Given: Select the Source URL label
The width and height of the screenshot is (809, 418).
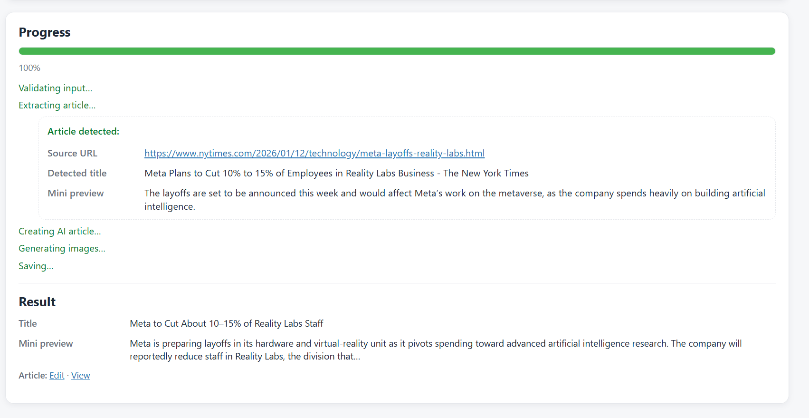Looking at the screenshot, I should click(72, 153).
